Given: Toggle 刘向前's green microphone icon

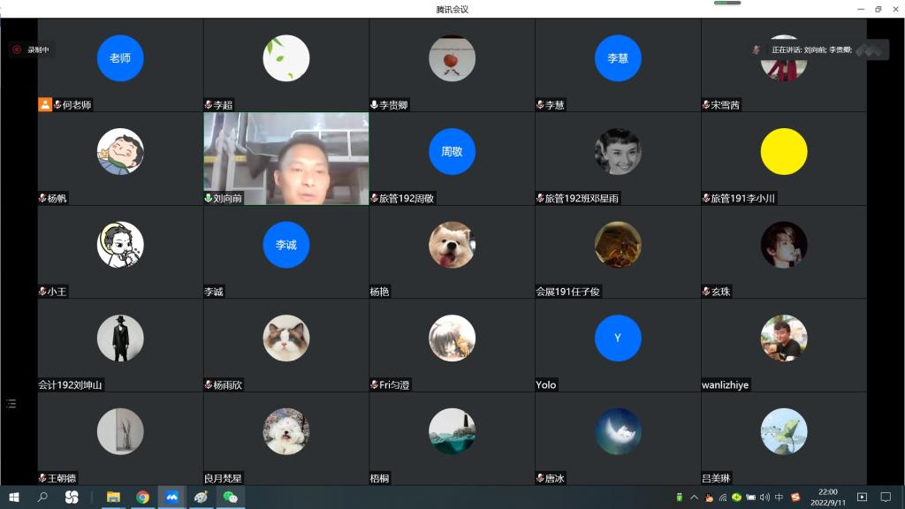Looking at the screenshot, I should [209, 199].
